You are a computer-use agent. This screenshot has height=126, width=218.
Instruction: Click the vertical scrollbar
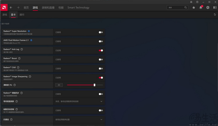coord(217,67)
